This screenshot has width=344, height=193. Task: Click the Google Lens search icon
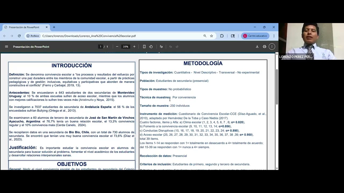pyautogui.click(x=233, y=36)
